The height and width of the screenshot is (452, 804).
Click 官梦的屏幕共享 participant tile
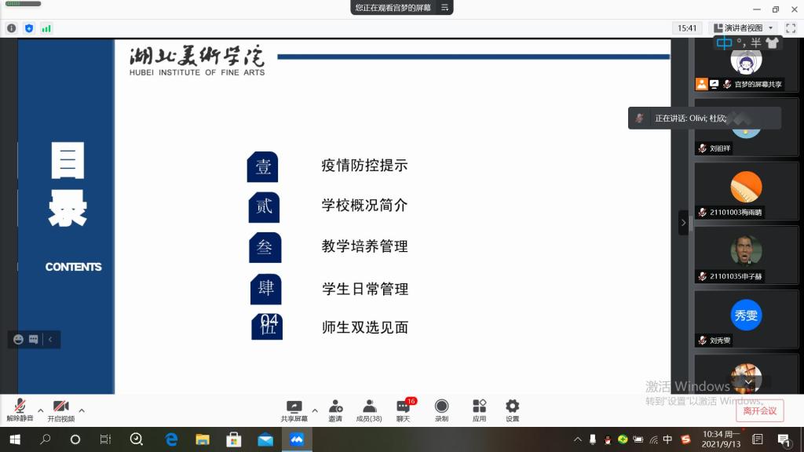click(746, 67)
